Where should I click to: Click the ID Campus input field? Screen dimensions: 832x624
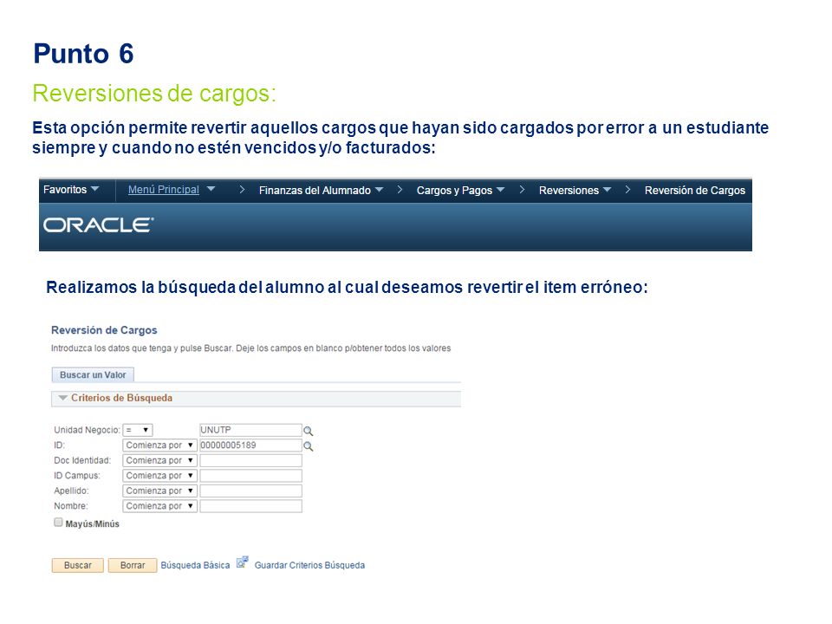pos(250,476)
